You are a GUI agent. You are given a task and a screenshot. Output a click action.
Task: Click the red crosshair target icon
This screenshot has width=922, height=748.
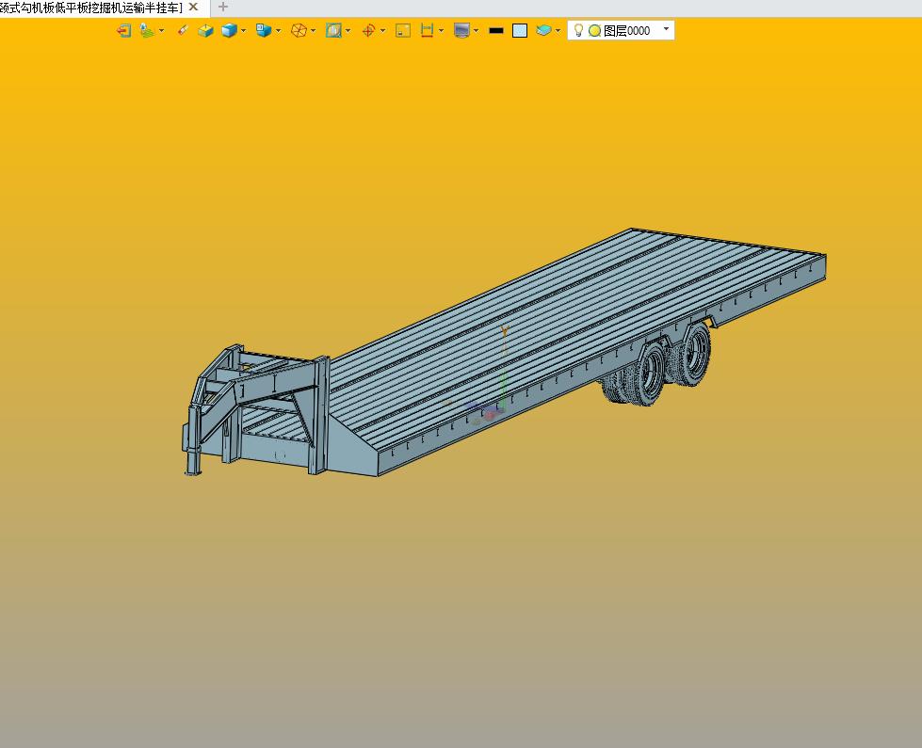point(368,30)
